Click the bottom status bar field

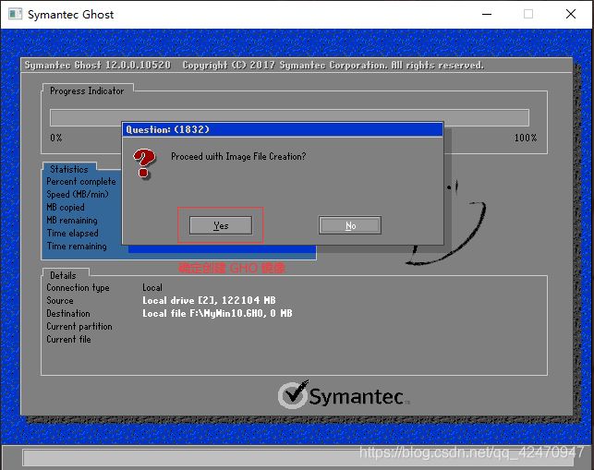[297, 457]
